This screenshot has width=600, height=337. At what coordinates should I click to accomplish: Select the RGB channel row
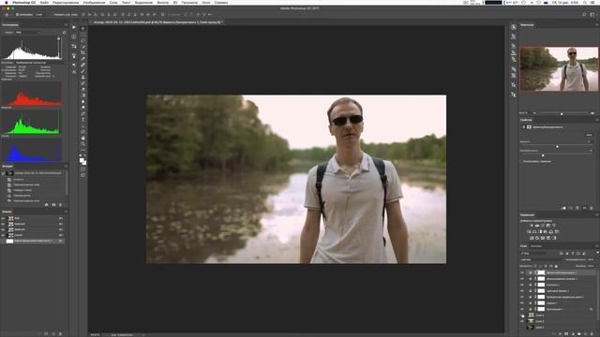click(x=33, y=218)
